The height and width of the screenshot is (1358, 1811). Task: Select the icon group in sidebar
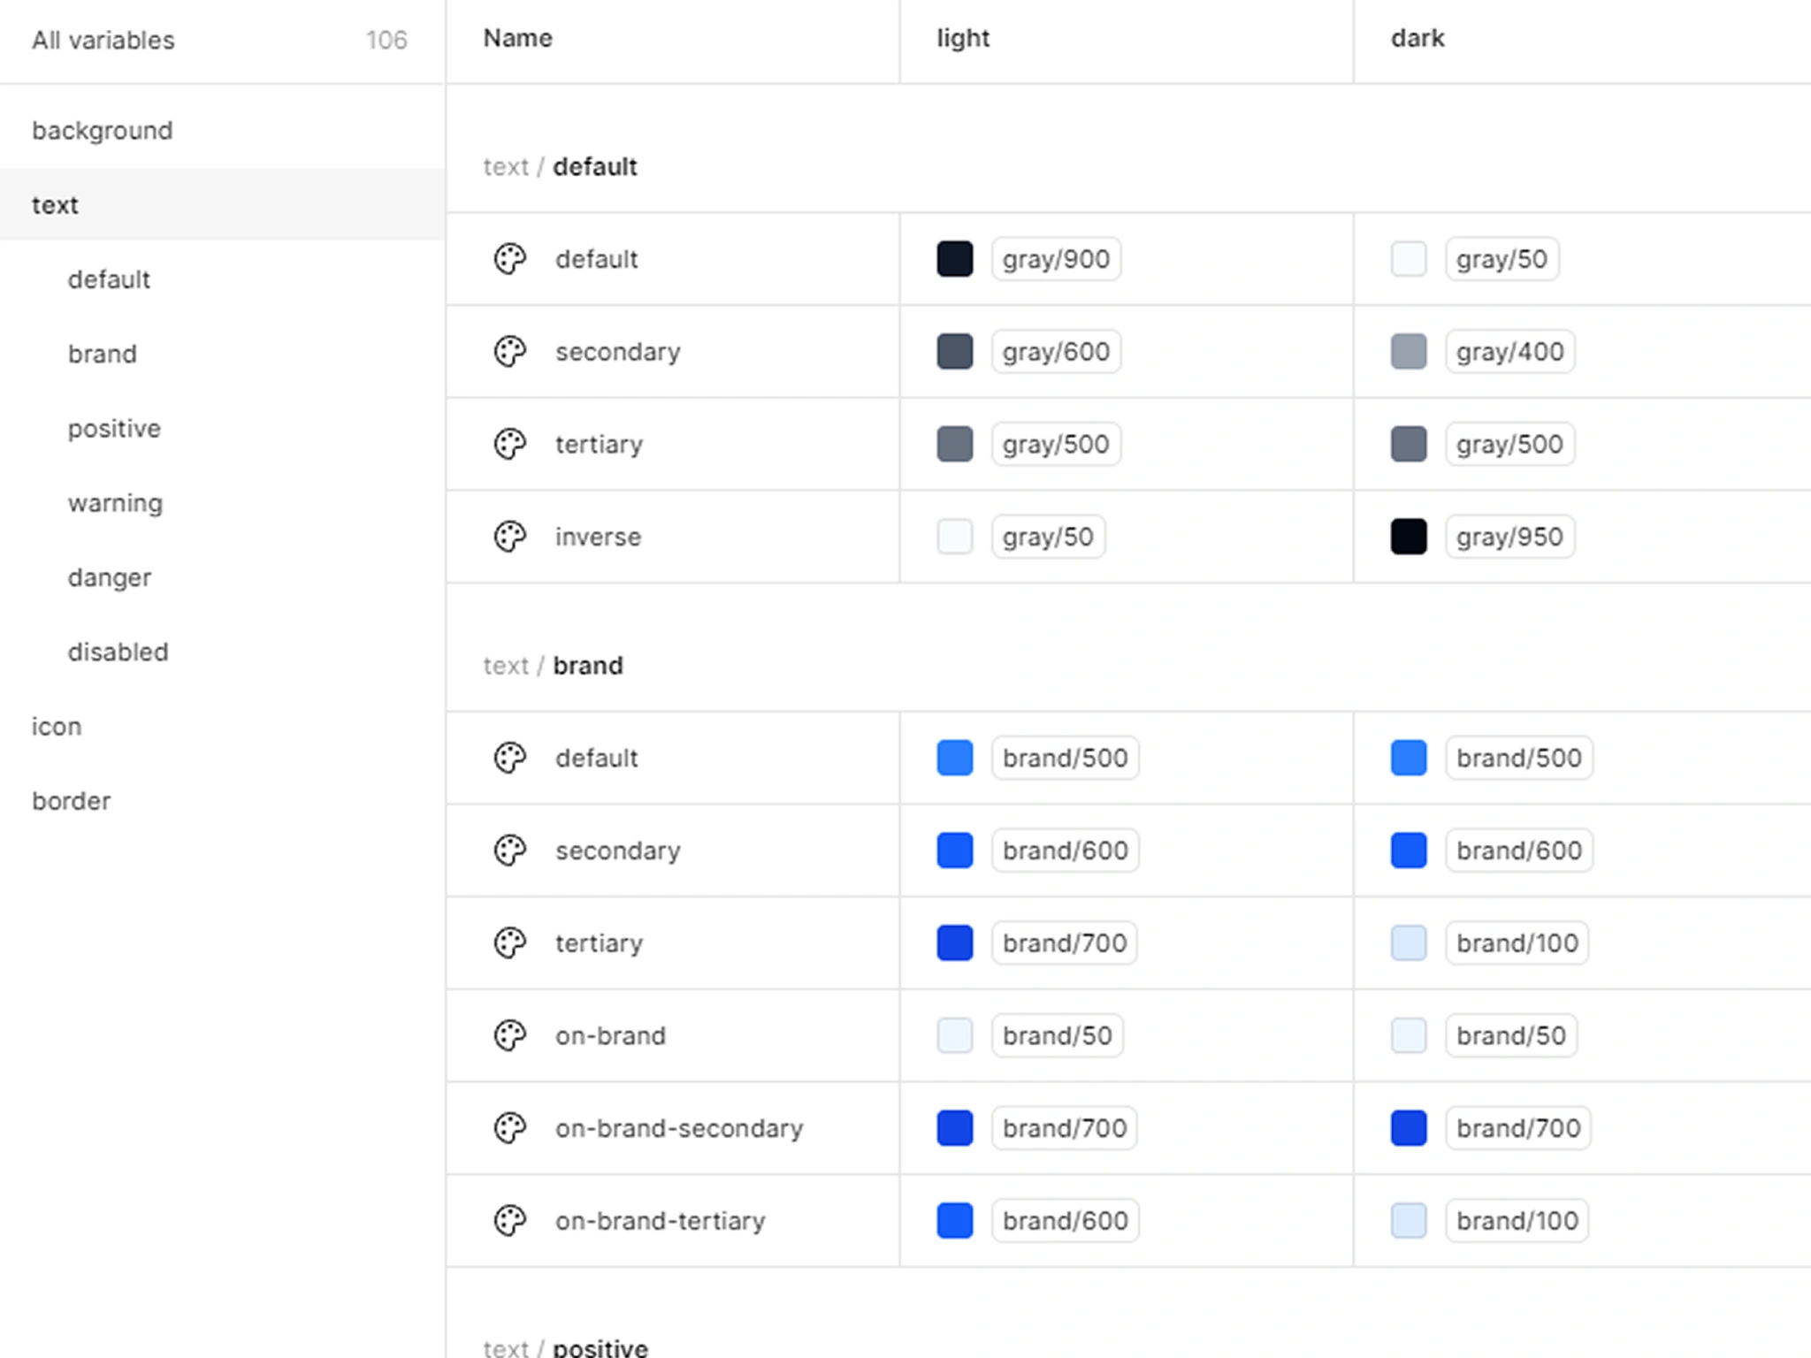[x=57, y=725]
